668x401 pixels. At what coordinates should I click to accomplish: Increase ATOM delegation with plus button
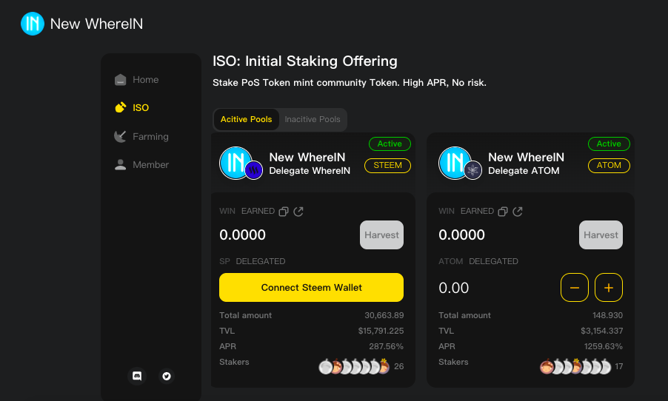pos(608,287)
